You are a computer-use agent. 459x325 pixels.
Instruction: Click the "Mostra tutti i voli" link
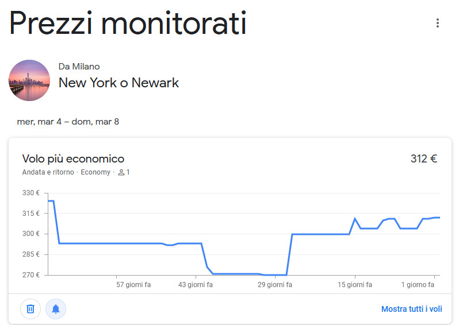coord(411,309)
